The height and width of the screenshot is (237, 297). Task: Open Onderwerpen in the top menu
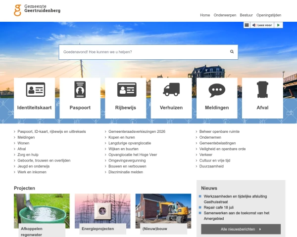pos(225,15)
